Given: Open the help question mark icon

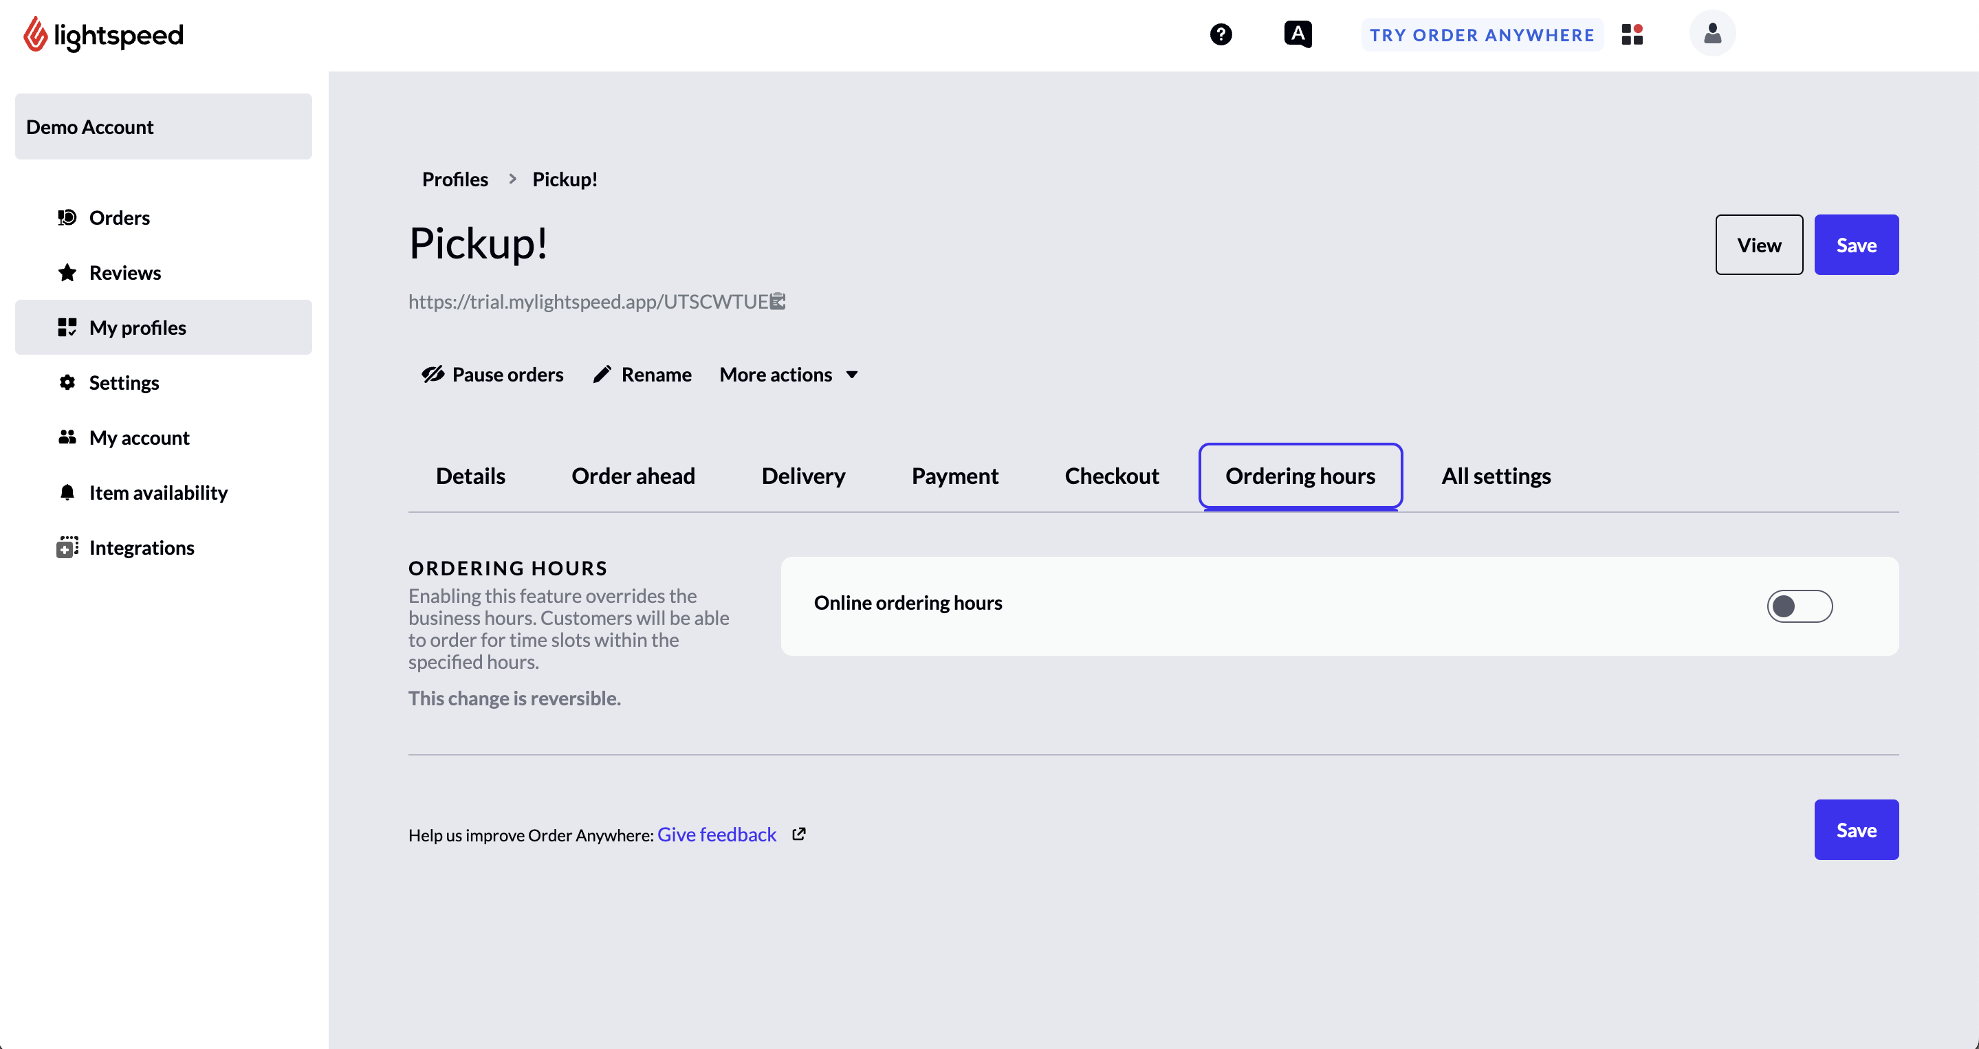Looking at the screenshot, I should pos(1220,34).
